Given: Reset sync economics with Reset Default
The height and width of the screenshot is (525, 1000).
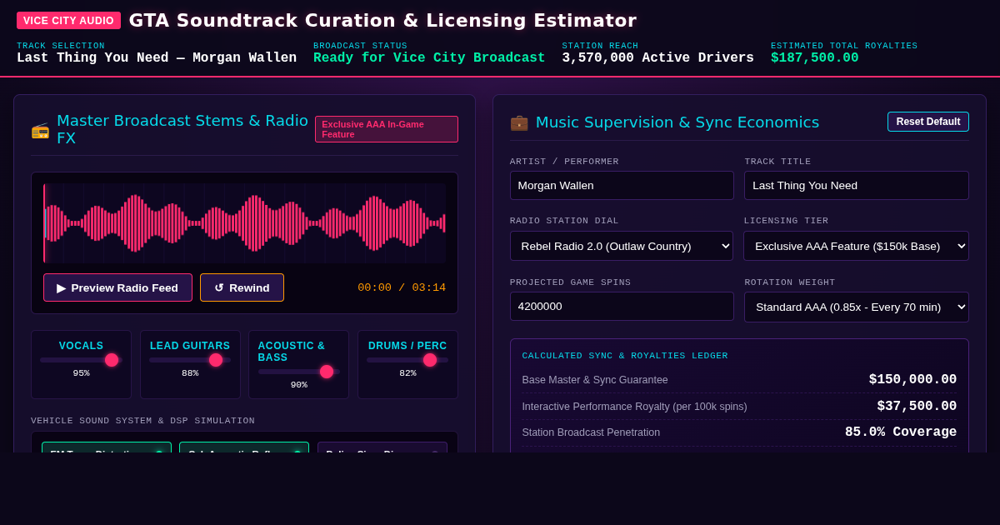Looking at the screenshot, I should (x=928, y=122).
